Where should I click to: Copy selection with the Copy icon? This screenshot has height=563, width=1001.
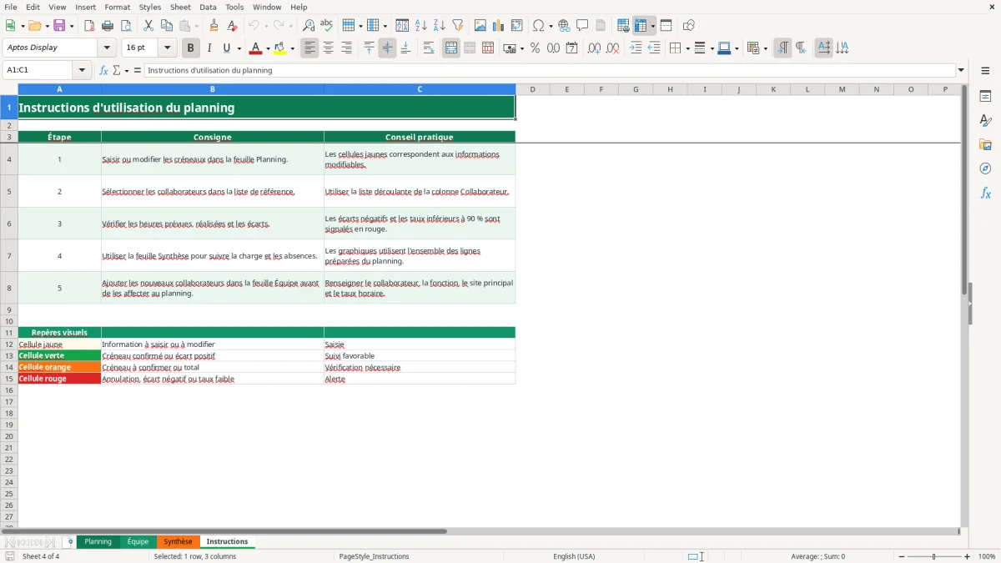pos(167,26)
